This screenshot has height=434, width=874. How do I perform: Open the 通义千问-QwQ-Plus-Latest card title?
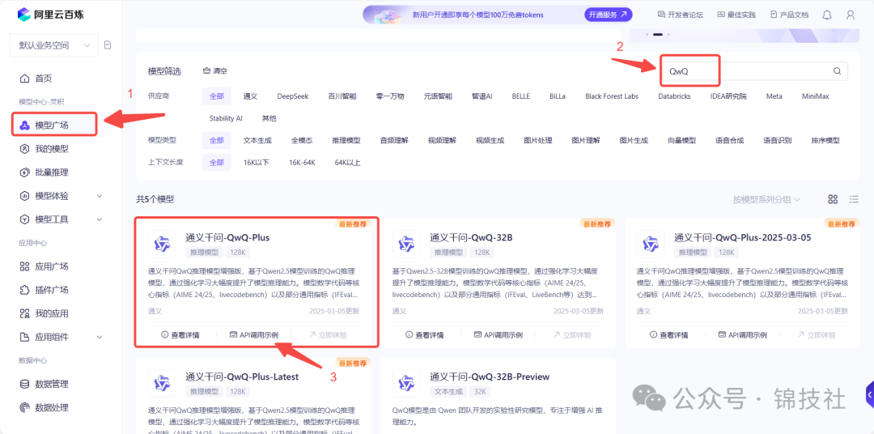(x=242, y=377)
